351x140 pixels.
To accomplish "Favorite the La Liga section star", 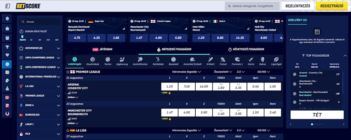I will [68, 130].
